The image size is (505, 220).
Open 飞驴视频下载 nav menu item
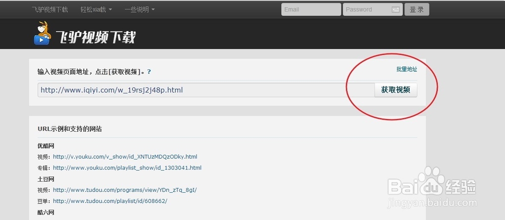point(50,9)
